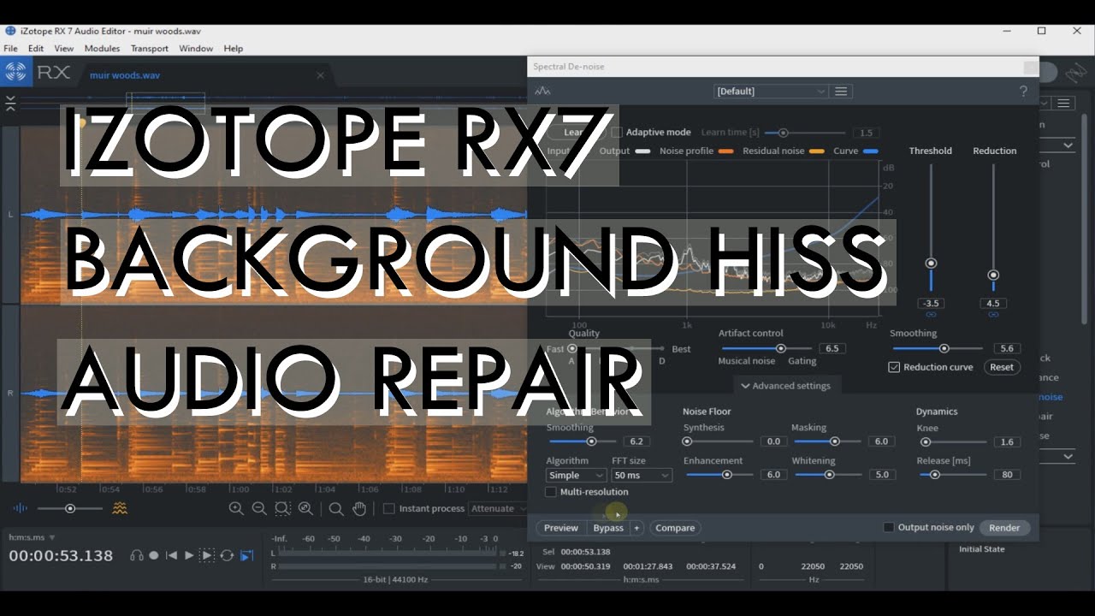Click the Render button
Viewport: 1095px width, 616px height.
pos(1004,528)
